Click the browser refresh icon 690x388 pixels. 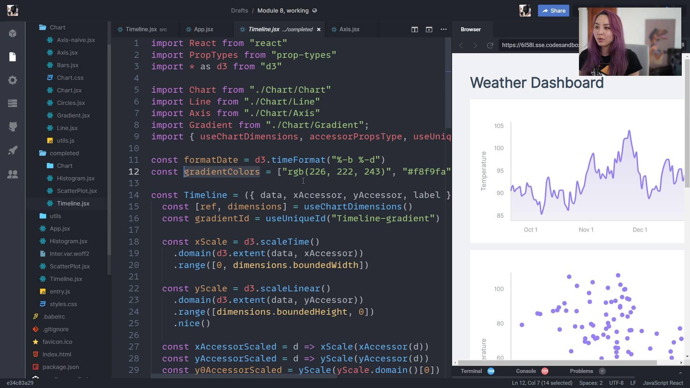pos(490,45)
